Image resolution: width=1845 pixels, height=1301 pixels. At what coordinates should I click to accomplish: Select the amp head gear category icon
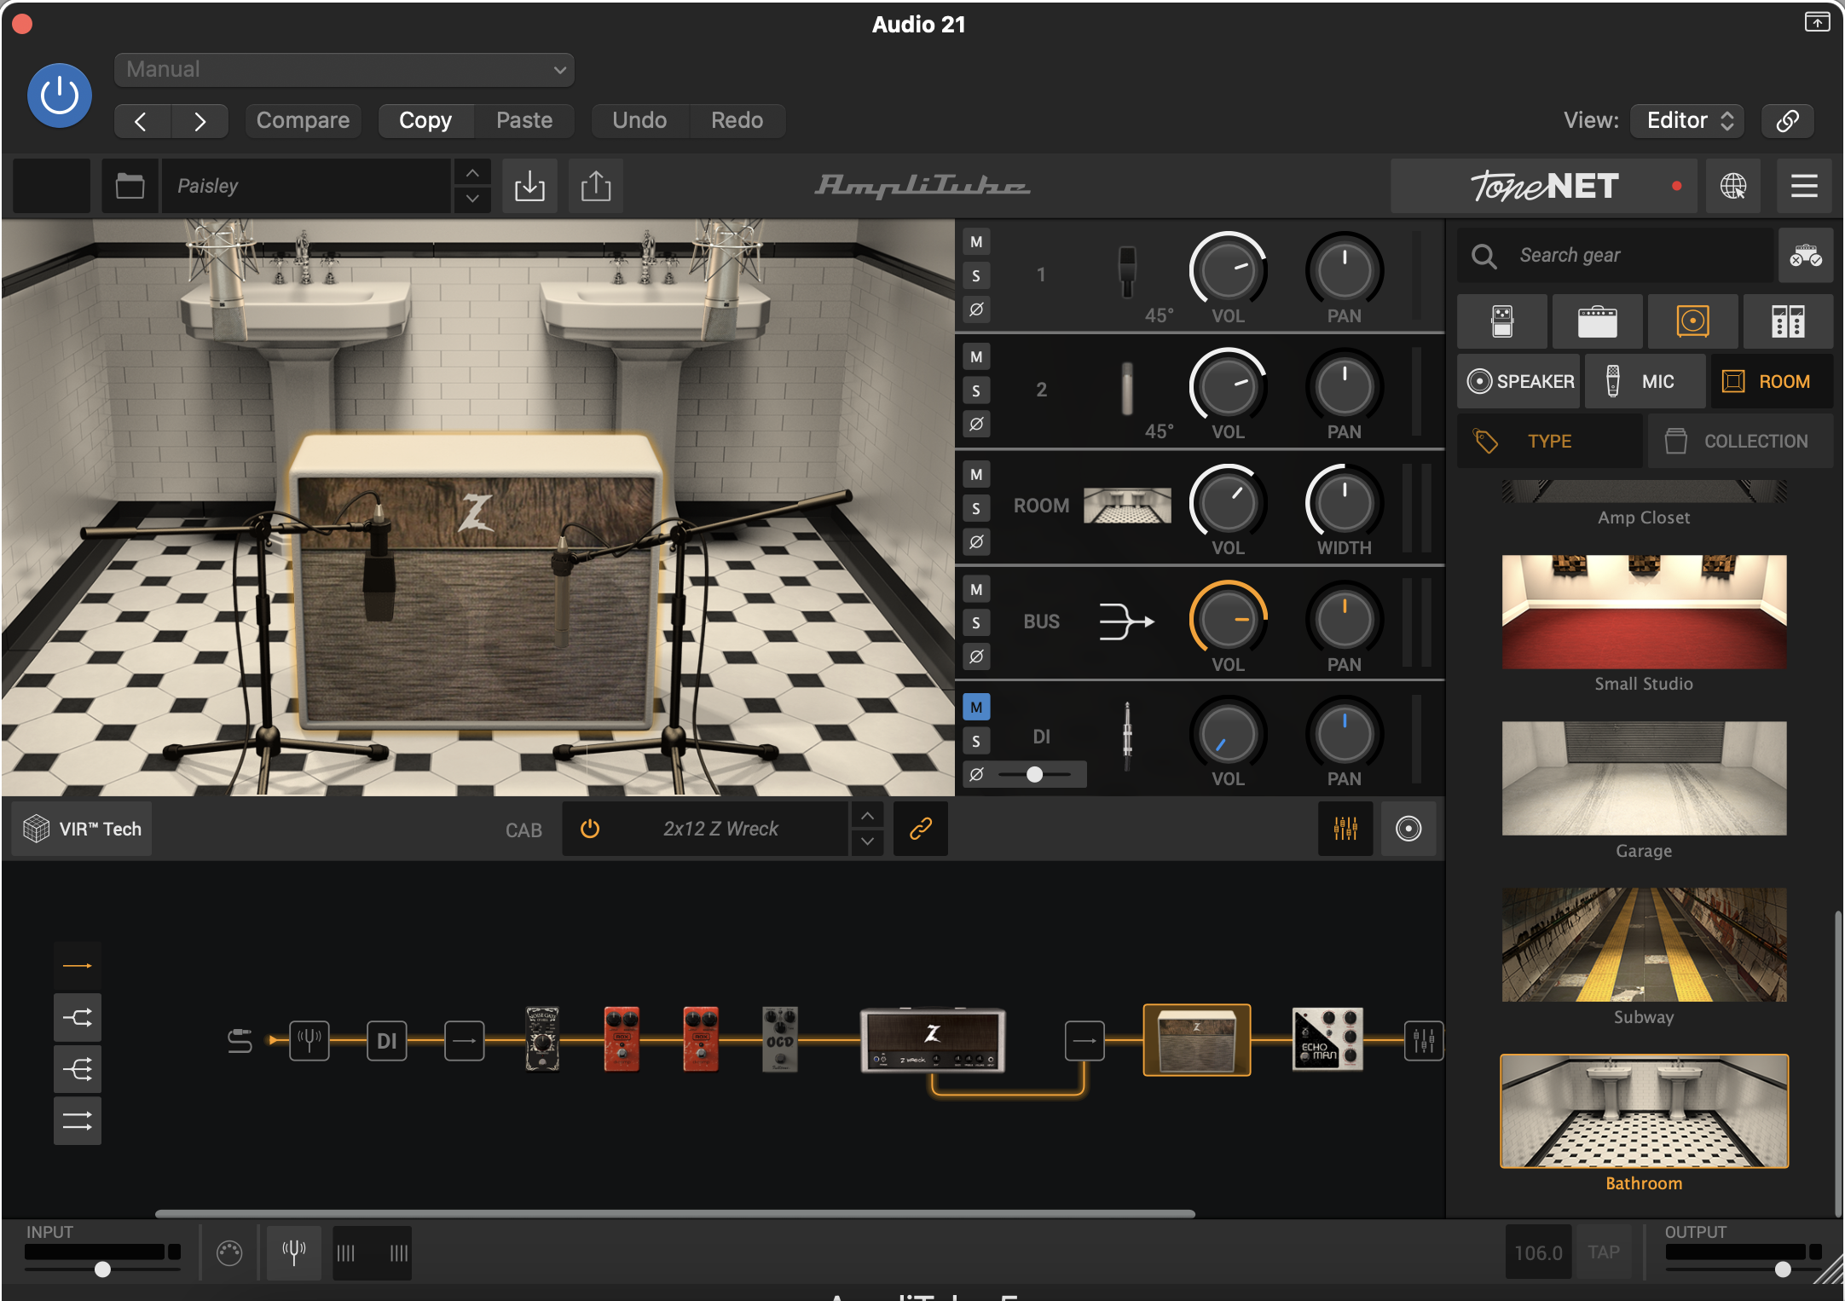coord(1597,321)
